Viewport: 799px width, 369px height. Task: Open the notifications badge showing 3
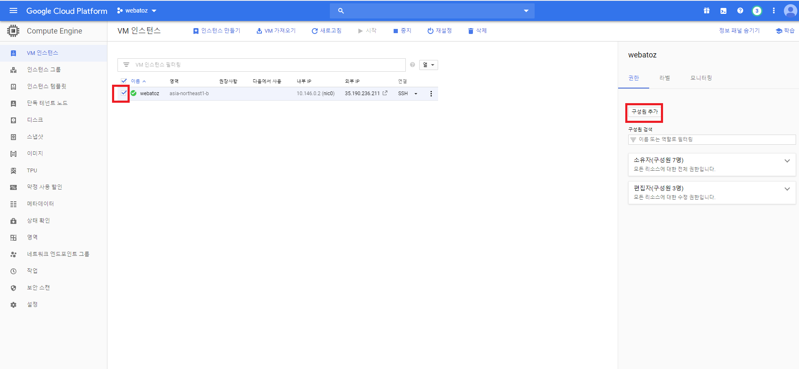757,10
